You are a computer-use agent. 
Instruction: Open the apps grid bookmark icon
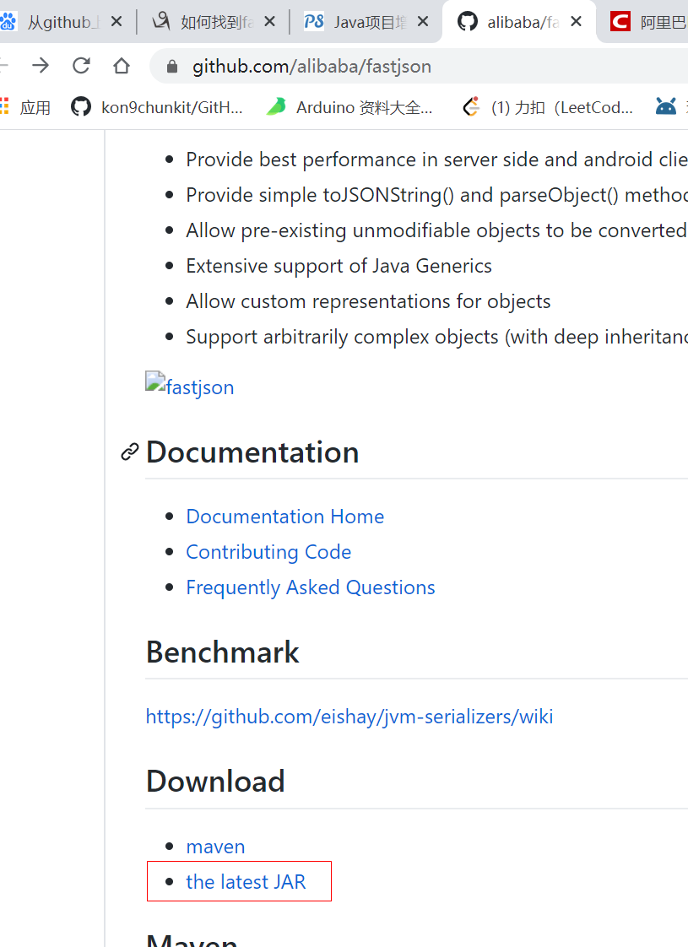click(5, 106)
